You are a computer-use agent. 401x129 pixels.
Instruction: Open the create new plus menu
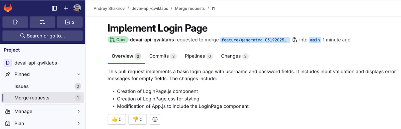(x=66, y=8)
